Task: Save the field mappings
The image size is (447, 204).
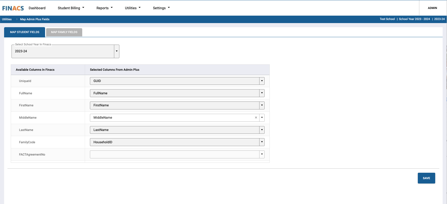Action: tap(426, 178)
